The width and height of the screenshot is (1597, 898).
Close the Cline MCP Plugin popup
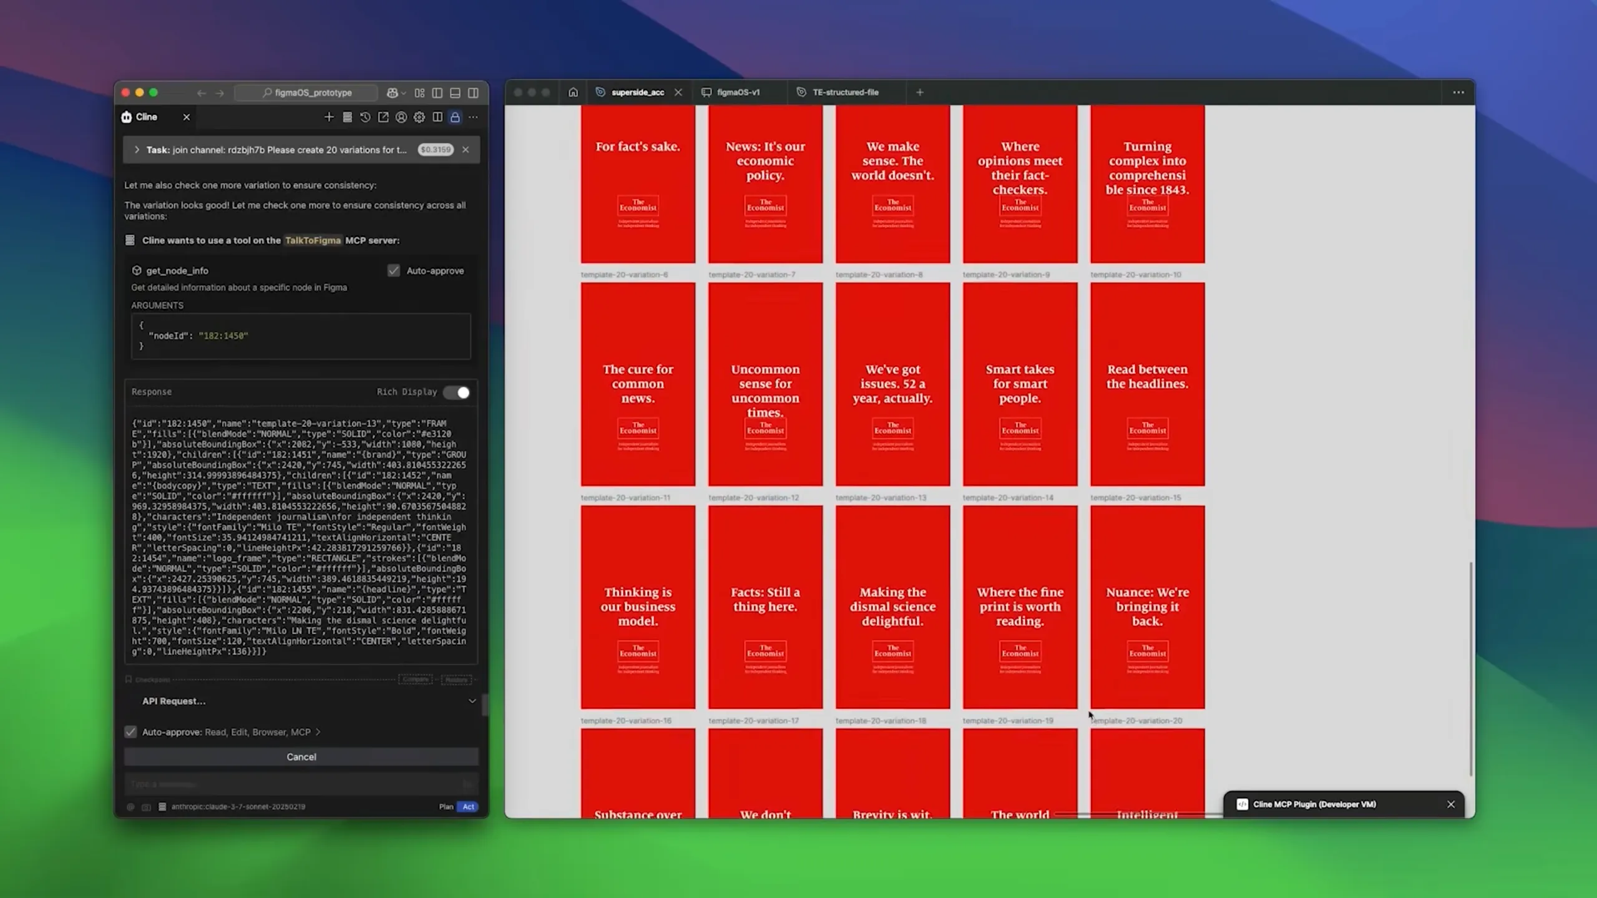1451,804
